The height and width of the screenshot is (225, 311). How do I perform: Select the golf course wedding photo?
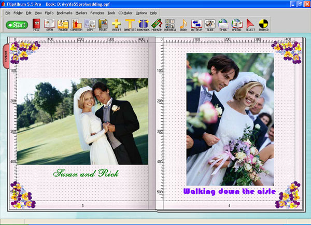tap(82, 121)
